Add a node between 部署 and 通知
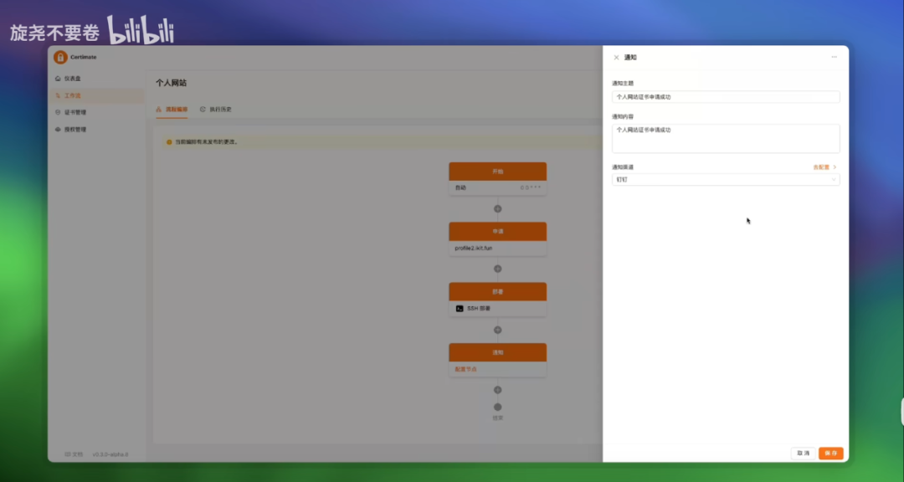The width and height of the screenshot is (904, 482). [497, 330]
